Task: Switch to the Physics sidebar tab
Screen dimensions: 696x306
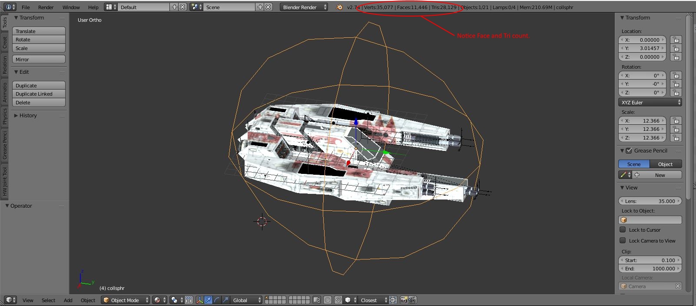Action: (5, 116)
